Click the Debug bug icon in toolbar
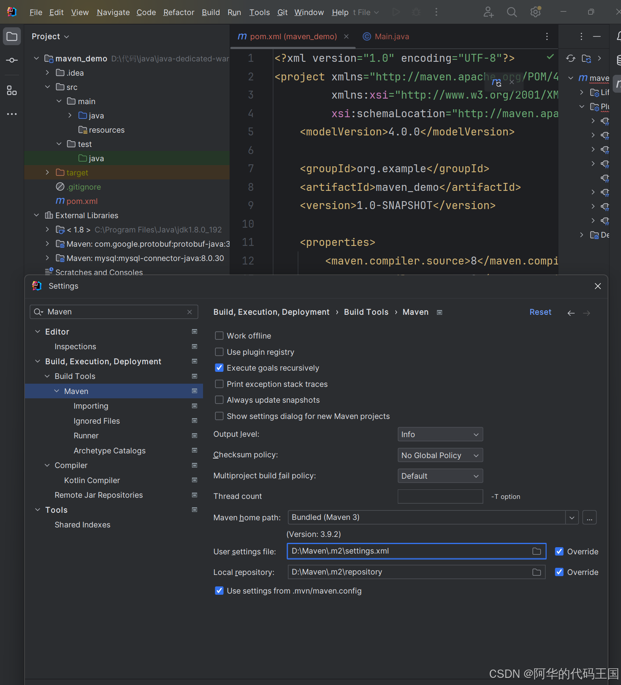621x685 pixels. (416, 12)
